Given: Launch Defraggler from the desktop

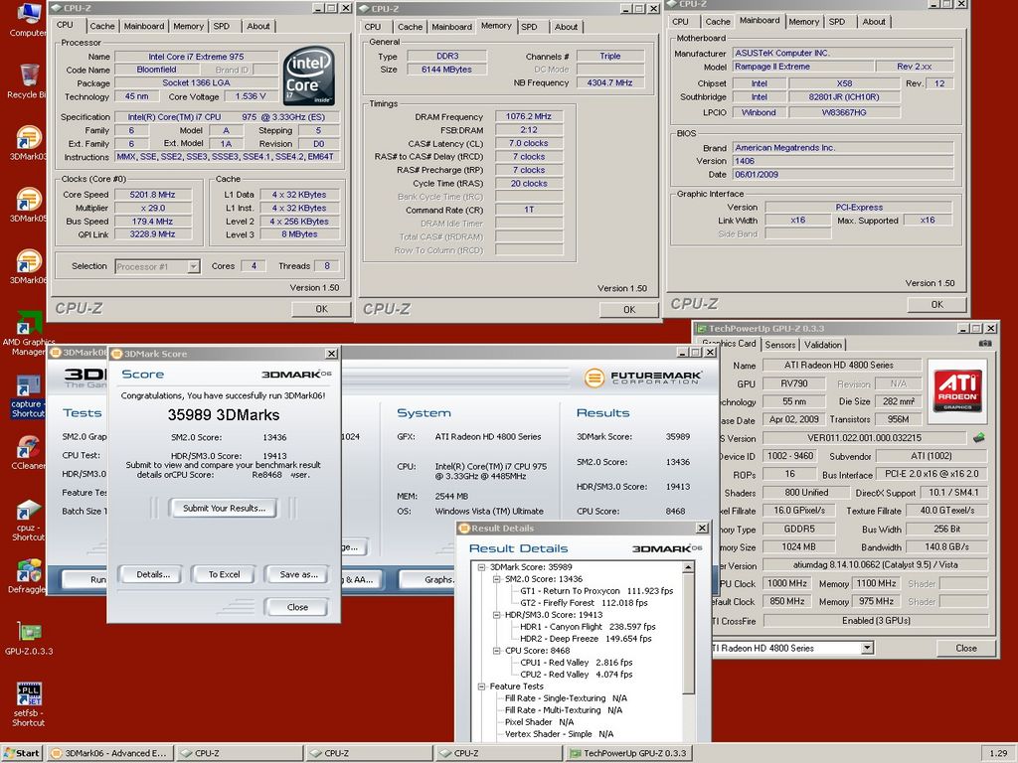Looking at the screenshot, I should pos(28,576).
